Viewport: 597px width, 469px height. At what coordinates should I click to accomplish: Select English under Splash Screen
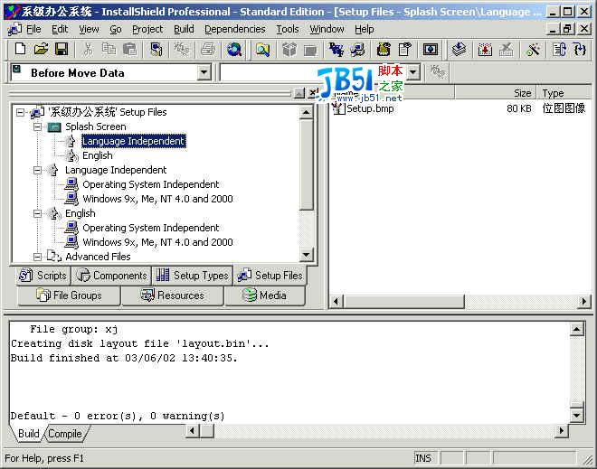tap(98, 155)
